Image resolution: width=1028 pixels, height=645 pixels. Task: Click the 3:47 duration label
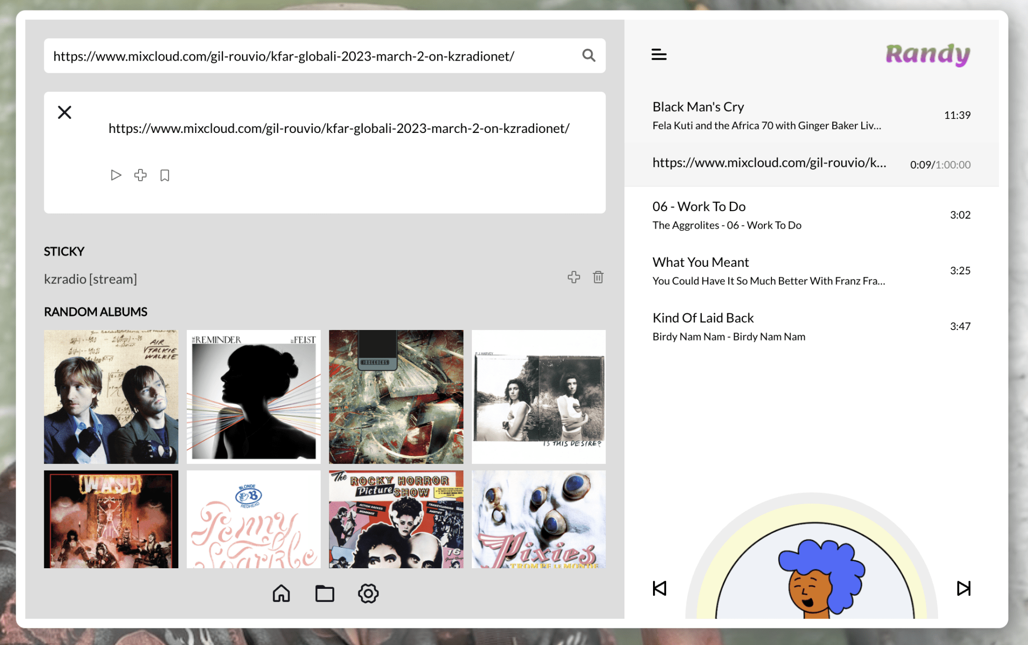(x=960, y=326)
